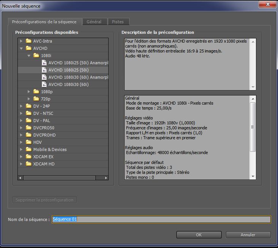Screen dimensions: 278x248
Task: Click the preset tree's left scroll arrow
Action: pyautogui.click(x=20, y=178)
